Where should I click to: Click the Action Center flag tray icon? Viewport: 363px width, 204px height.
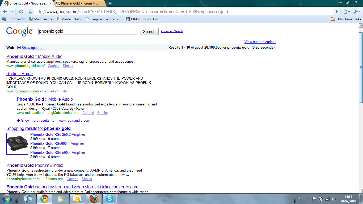pyautogui.click(x=314, y=199)
